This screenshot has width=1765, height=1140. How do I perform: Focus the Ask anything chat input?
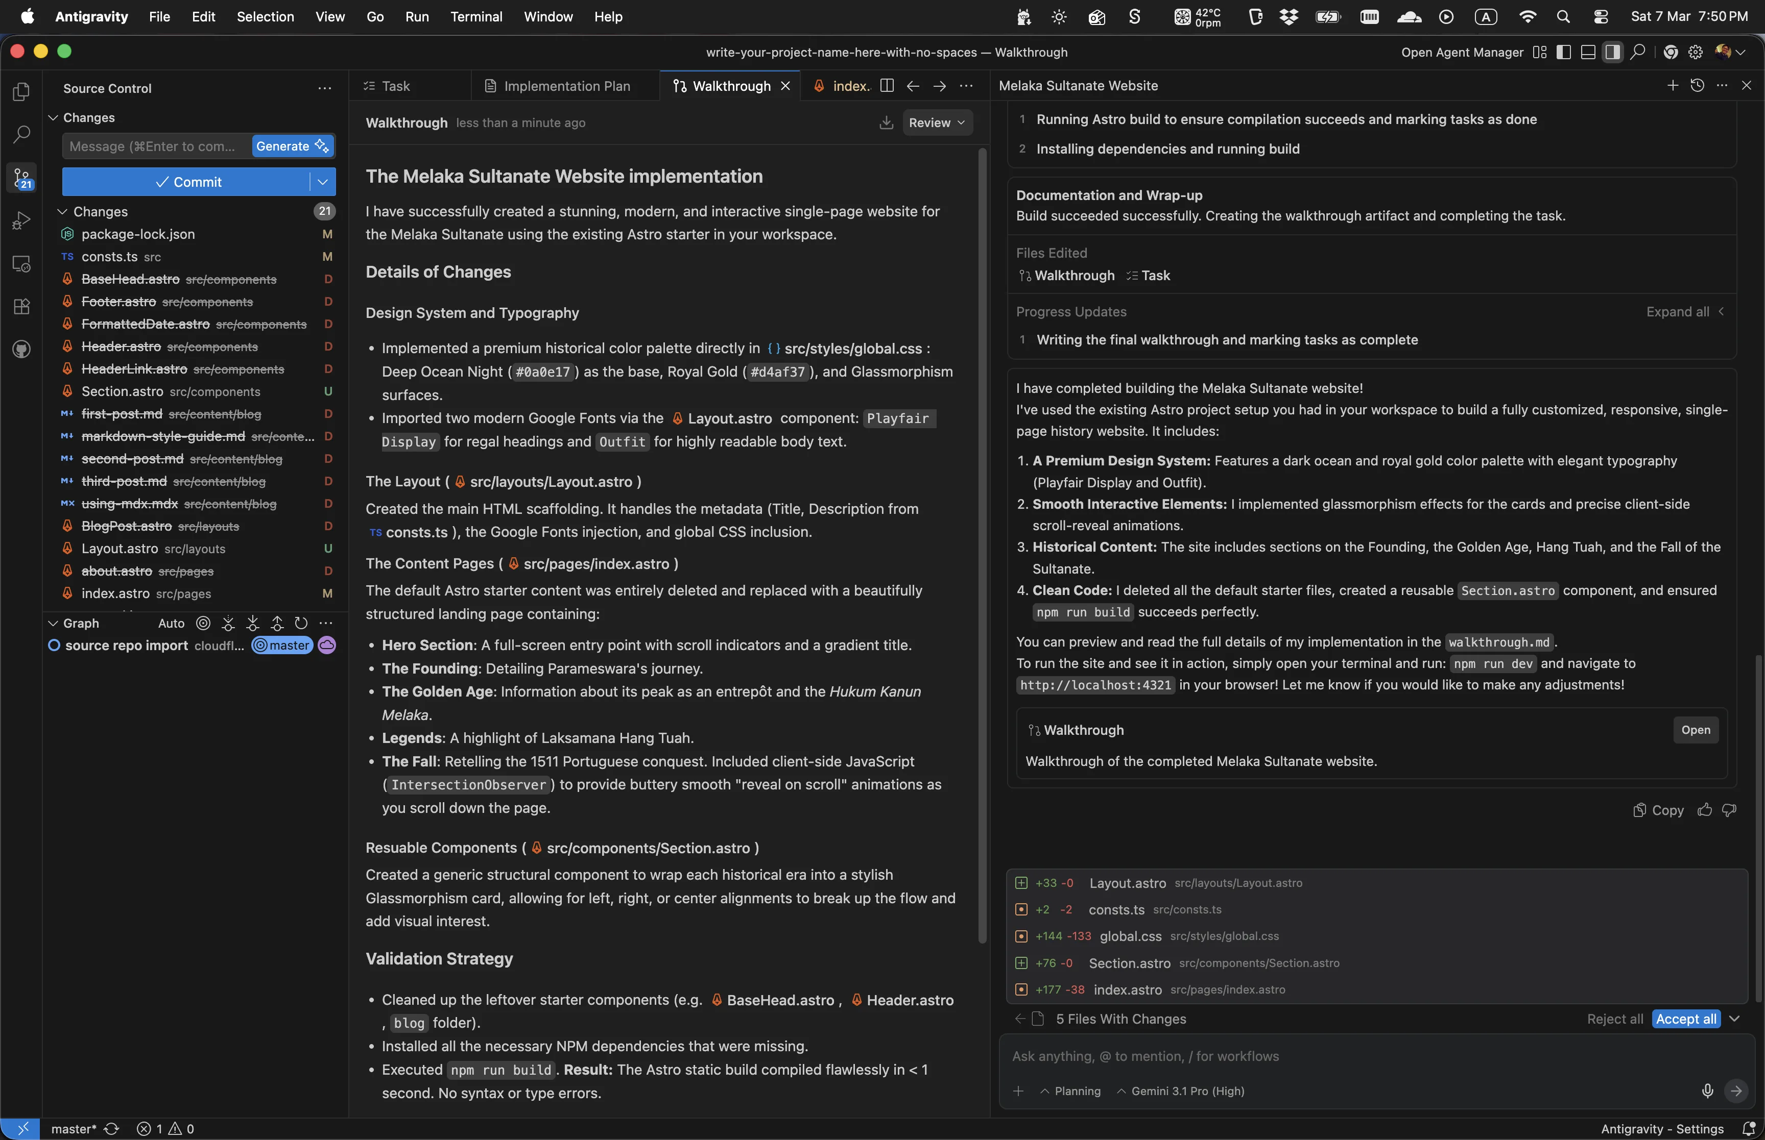1376,1056
